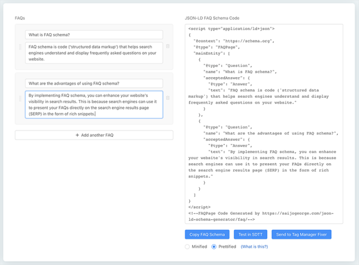359x265 pixels.
Task: Delete the 'What is FAQ schema?' entry
Action: [x=168, y=46]
